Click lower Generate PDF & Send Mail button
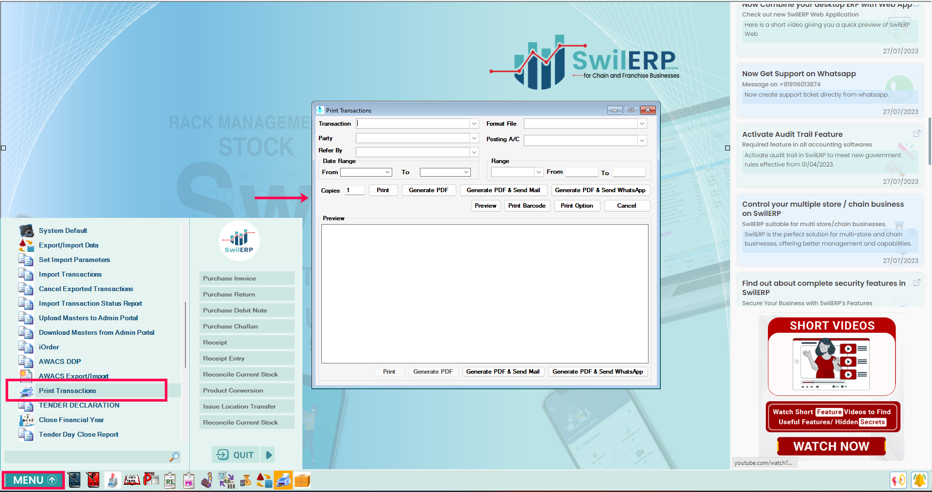Viewport: 932px width, 492px height. 503,372
